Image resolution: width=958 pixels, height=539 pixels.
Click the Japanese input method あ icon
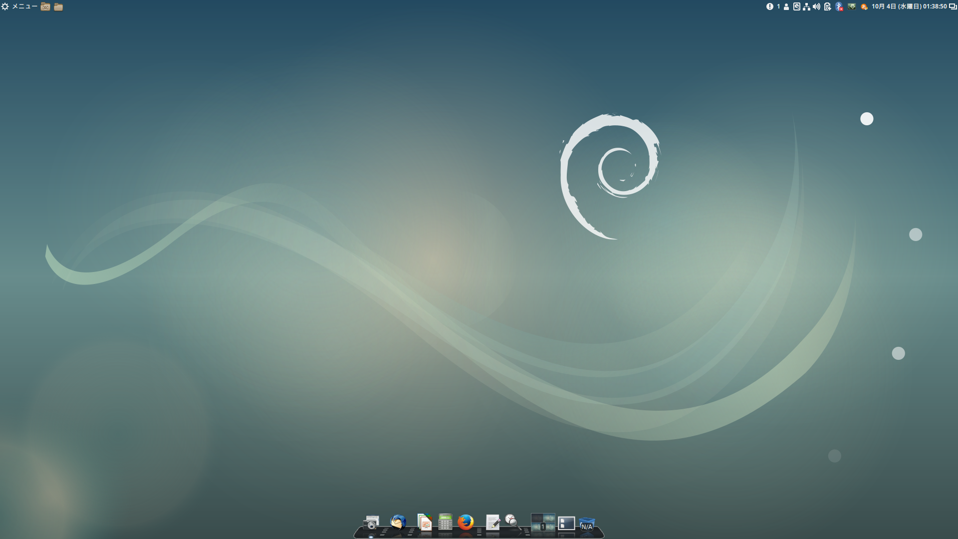pos(864,6)
